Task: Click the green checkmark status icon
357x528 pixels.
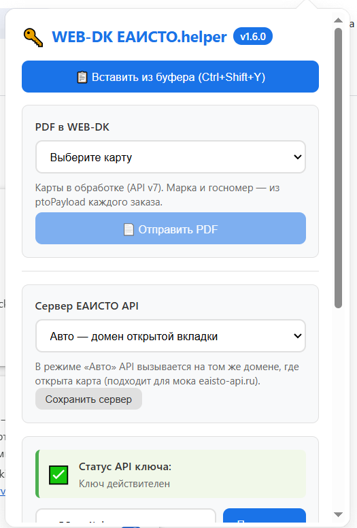Action: click(58, 475)
